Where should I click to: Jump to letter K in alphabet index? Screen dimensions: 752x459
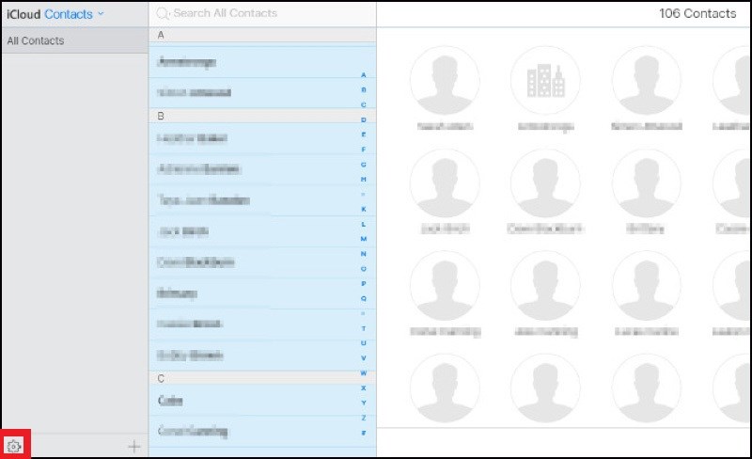coord(364,209)
